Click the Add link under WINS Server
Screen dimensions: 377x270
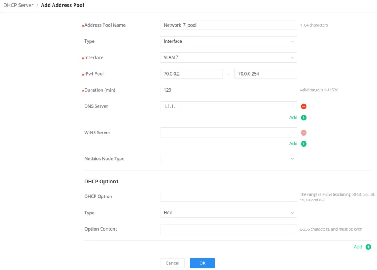[293, 143]
